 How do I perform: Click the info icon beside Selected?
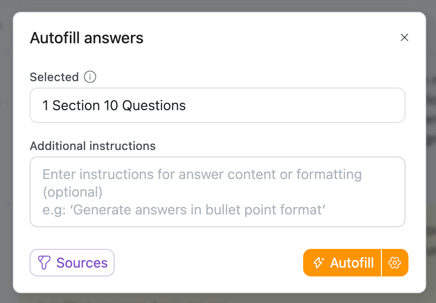tap(90, 77)
